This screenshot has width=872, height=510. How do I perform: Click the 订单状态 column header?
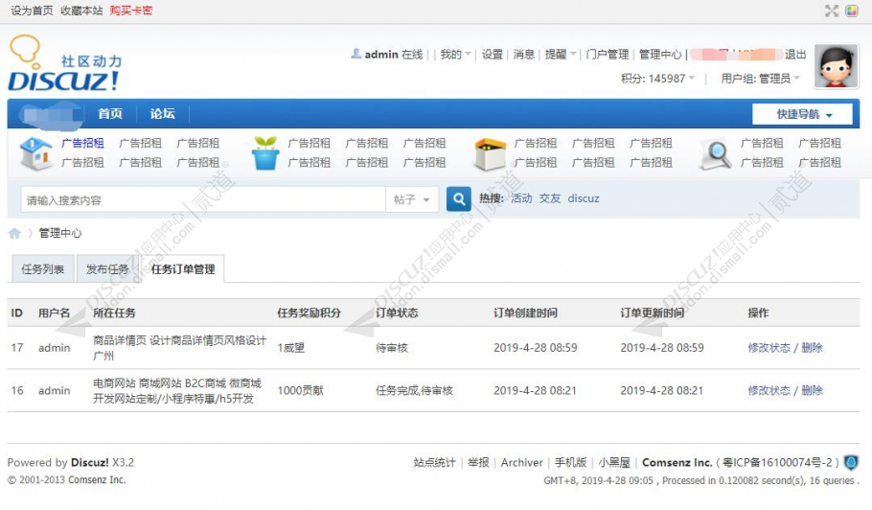point(397,313)
